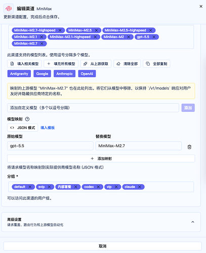Fetch models with 从上游获取

pos(96,64)
